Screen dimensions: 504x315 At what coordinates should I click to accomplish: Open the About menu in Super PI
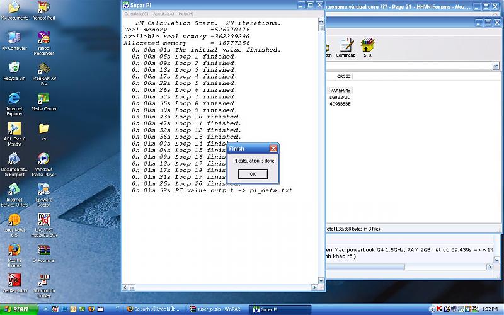coord(163,13)
